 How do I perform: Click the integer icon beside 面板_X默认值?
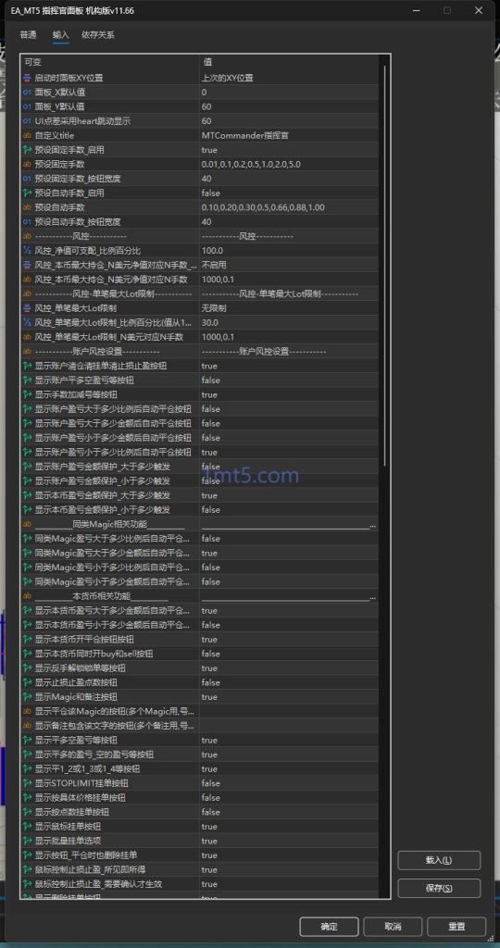pyautogui.click(x=27, y=93)
